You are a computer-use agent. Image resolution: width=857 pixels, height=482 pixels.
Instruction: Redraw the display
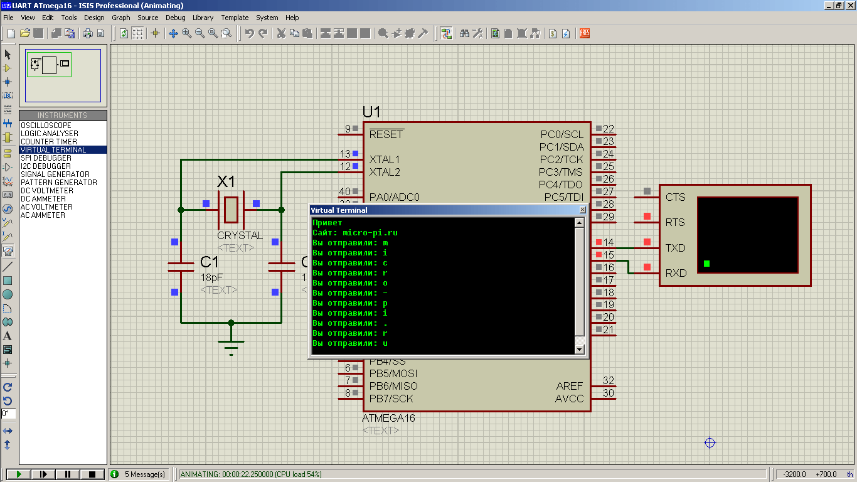click(124, 33)
